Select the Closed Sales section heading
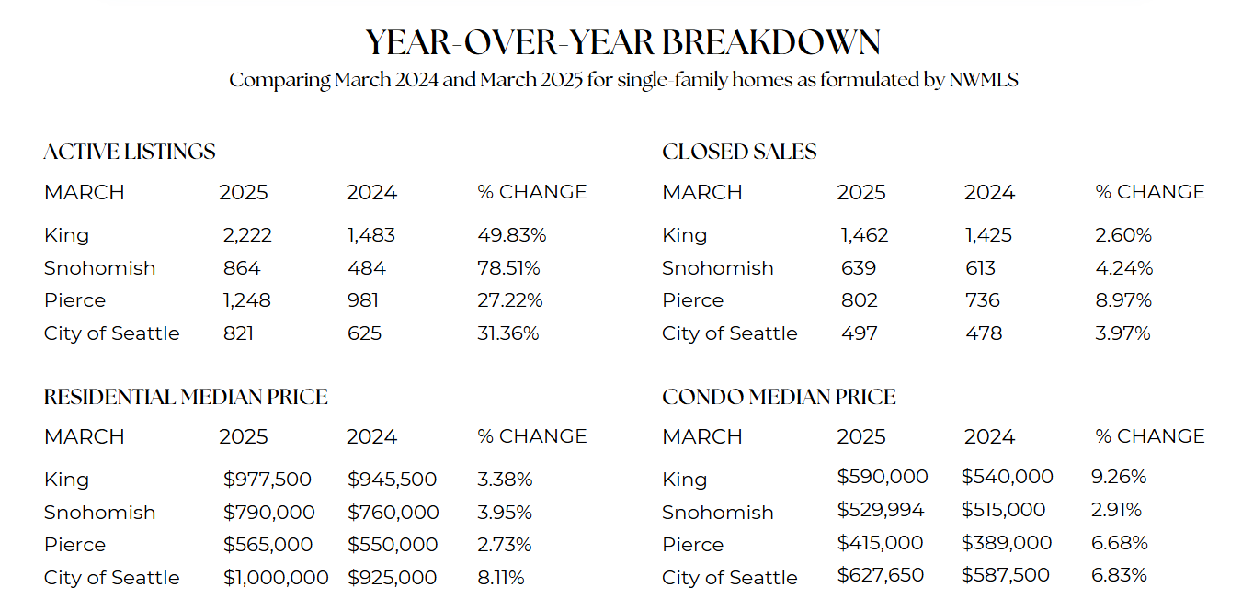1242x610 pixels. (739, 152)
